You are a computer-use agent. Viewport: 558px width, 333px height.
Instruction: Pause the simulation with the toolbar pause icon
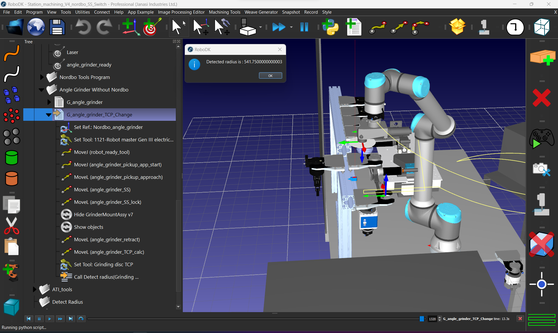tap(304, 27)
